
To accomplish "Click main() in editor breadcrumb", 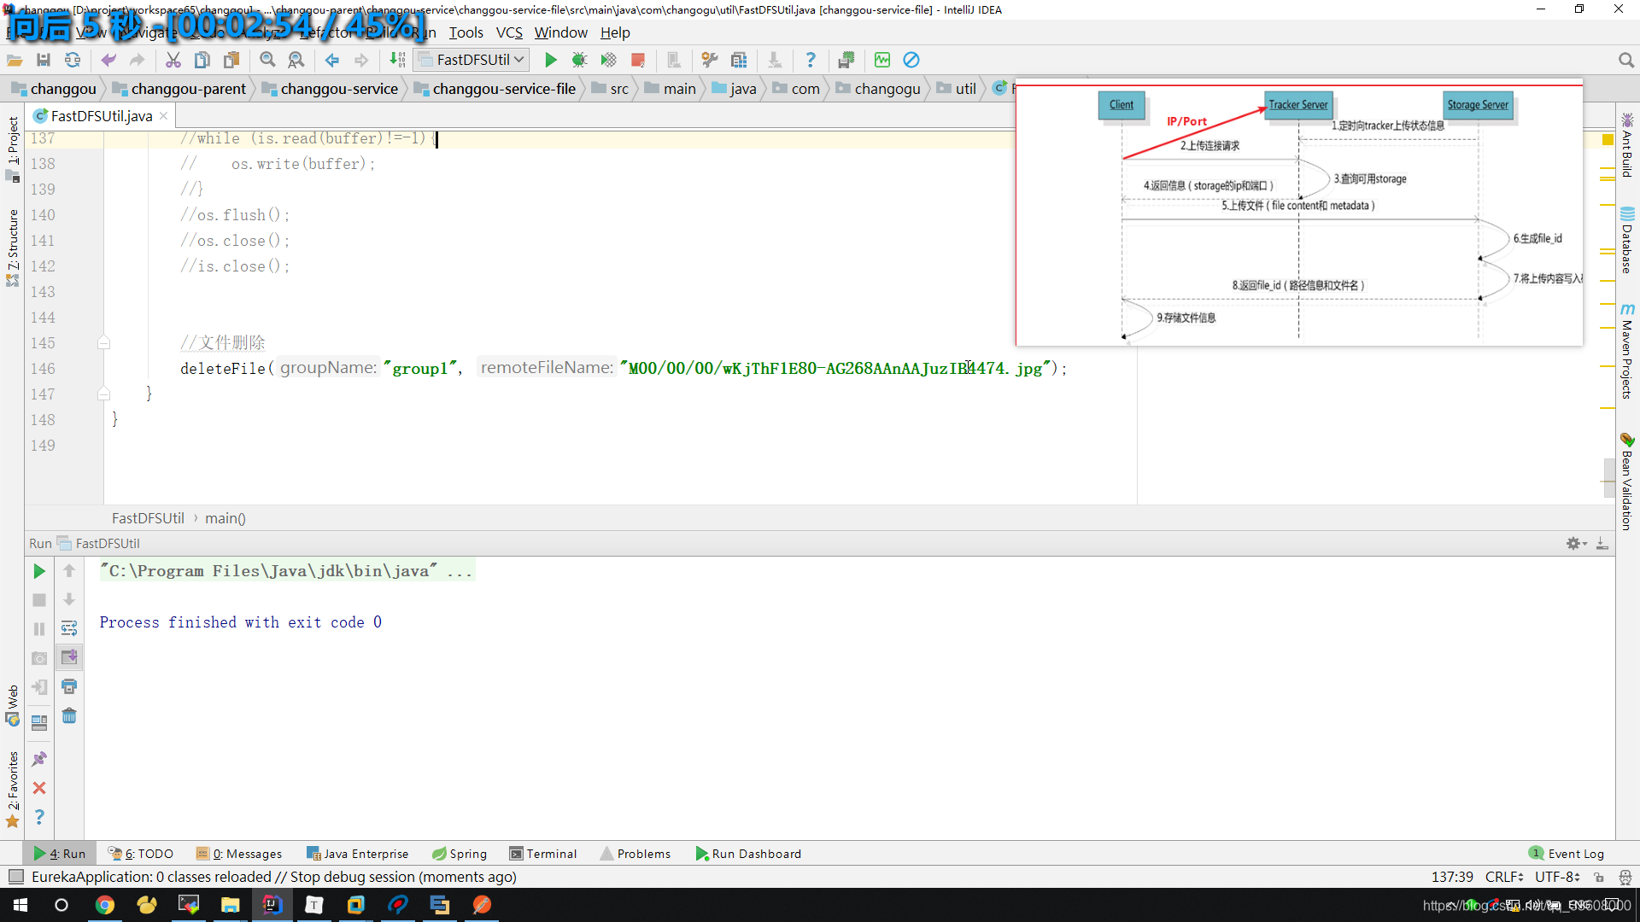I will coord(225,518).
